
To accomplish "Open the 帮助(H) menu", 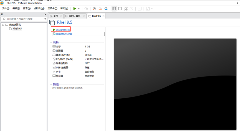I will 64,8.
